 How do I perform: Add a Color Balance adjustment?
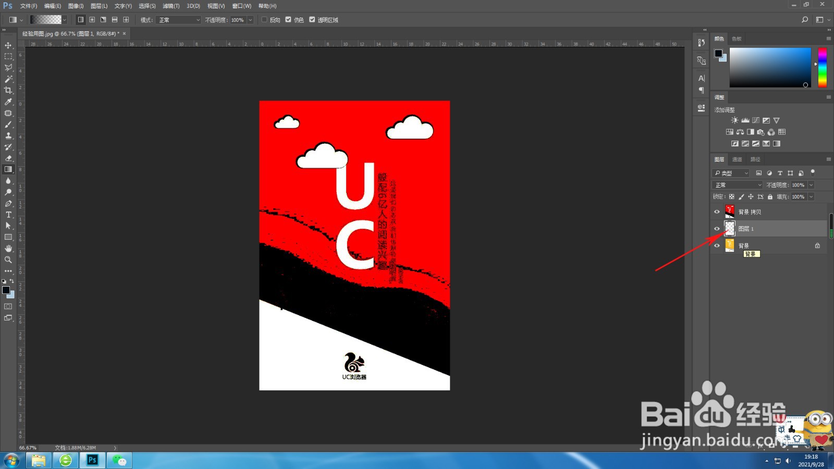(740, 132)
